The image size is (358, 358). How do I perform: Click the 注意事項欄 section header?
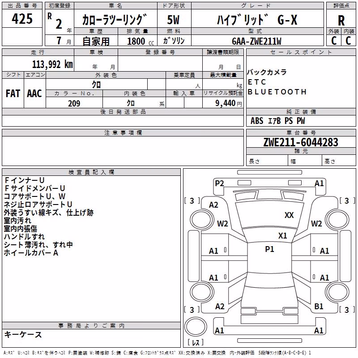click(x=123, y=132)
